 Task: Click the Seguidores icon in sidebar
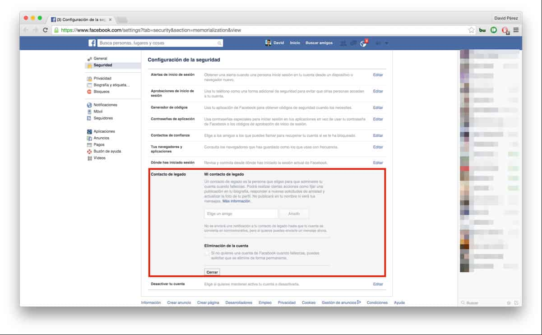pyautogui.click(x=89, y=118)
